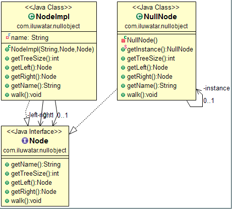
Task: Select walk():void in NodeImpl class
Action: [26, 95]
